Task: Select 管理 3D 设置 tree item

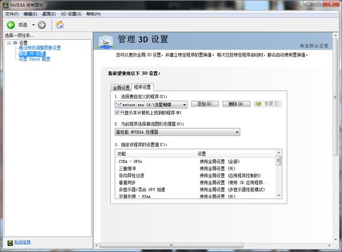Action: click(x=32, y=54)
